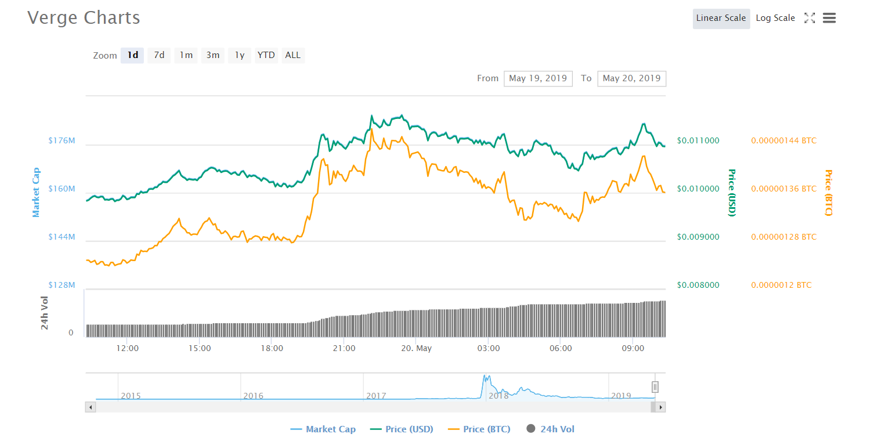This screenshot has height=441, width=885.
Task: Click the $128M market cap axis label
Action: (62, 285)
